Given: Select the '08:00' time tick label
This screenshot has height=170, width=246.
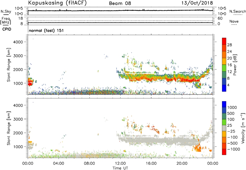Looking at the screenshot, I should click(89, 164).
